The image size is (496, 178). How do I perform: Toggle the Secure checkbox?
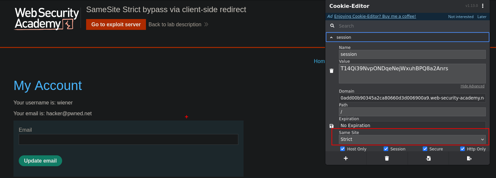(x=425, y=149)
